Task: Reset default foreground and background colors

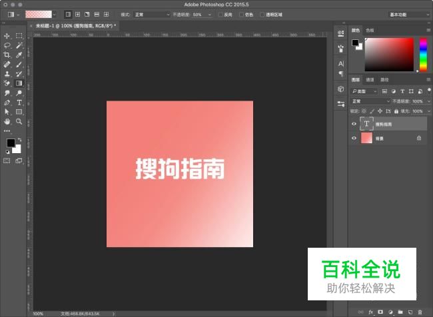Action: point(8,152)
